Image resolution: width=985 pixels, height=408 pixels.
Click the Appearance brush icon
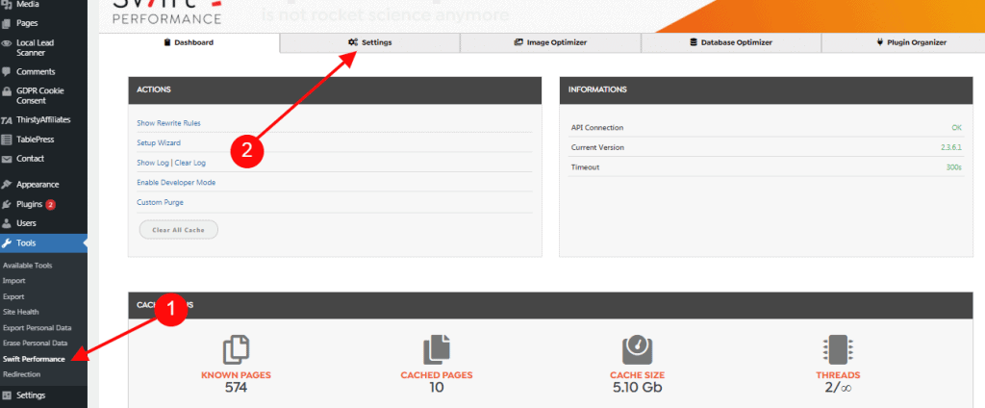pyautogui.click(x=7, y=185)
